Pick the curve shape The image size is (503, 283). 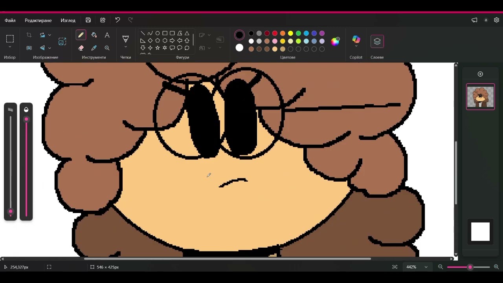click(150, 33)
